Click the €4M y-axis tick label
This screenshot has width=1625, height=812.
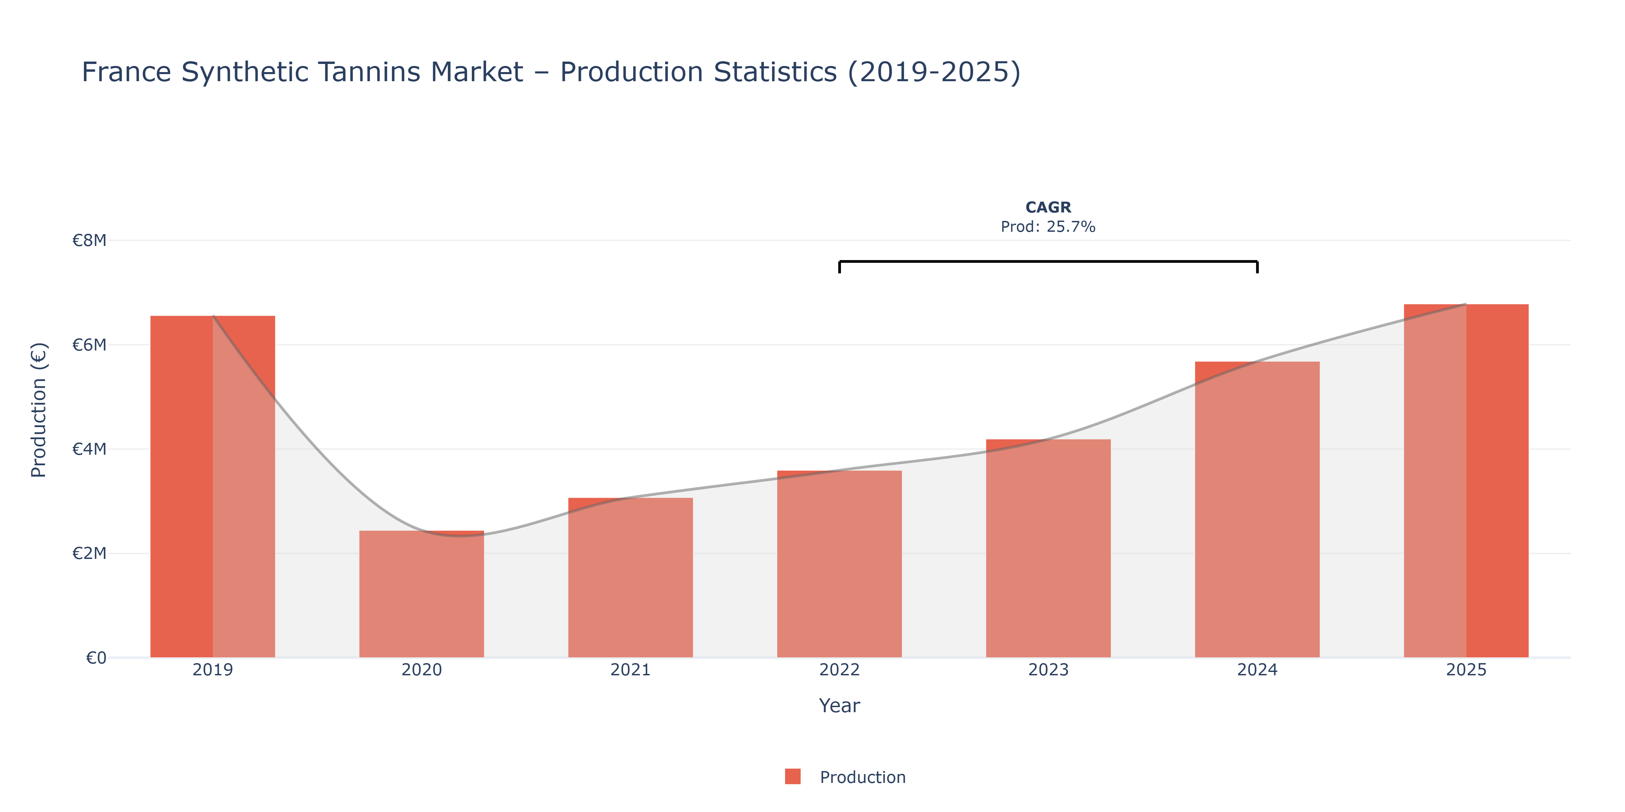[89, 449]
